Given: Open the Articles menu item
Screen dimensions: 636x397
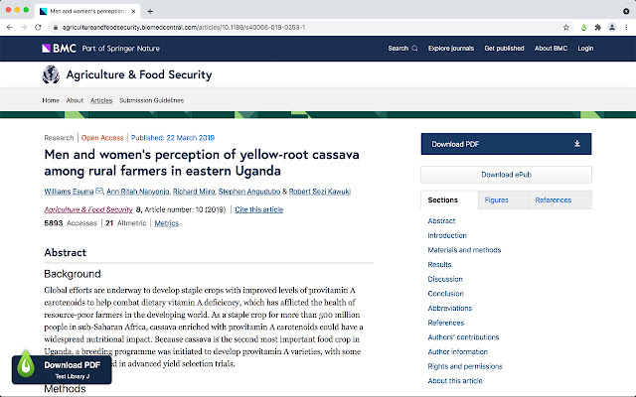Looking at the screenshot, I should point(101,100).
